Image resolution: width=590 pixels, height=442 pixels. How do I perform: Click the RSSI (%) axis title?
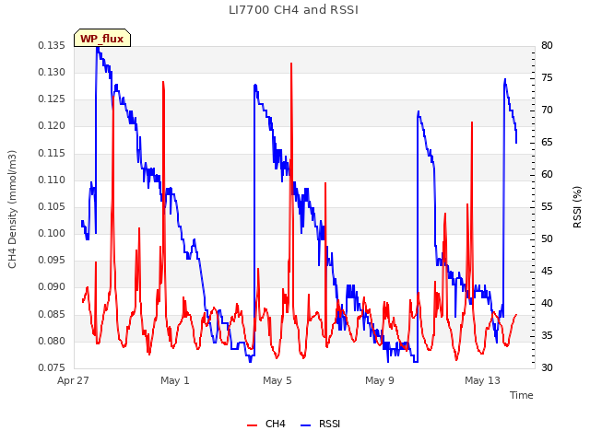pyautogui.click(x=577, y=207)
